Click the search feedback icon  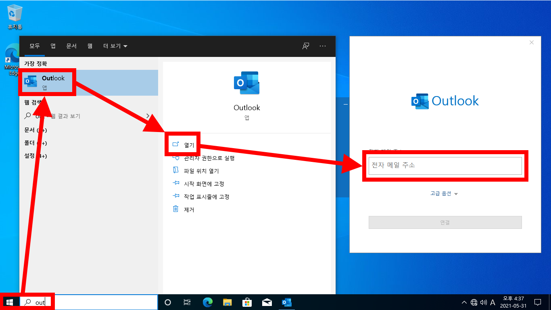coord(306,46)
